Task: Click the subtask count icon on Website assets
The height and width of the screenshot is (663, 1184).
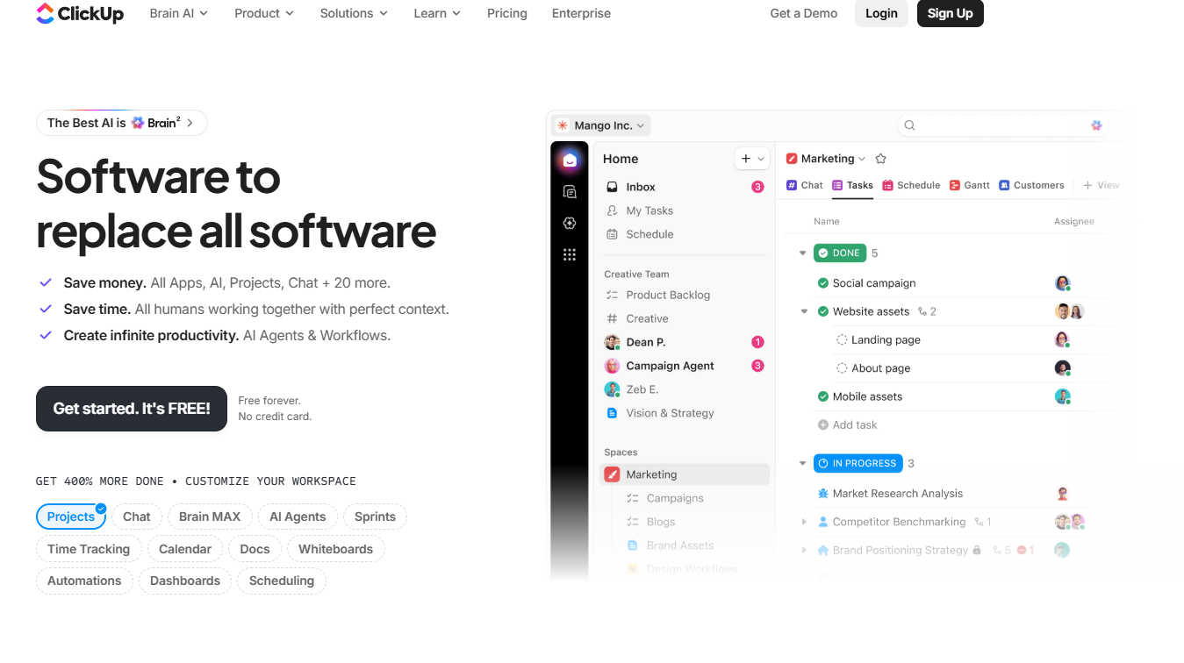Action: 922,311
